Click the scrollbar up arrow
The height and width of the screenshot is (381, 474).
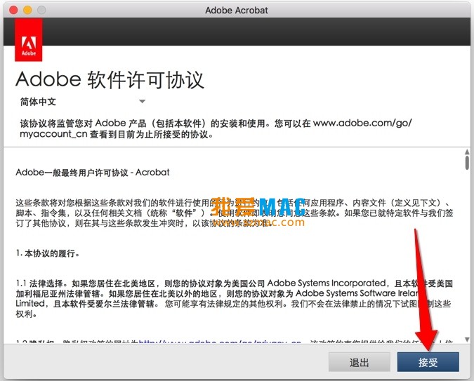point(467,152)
